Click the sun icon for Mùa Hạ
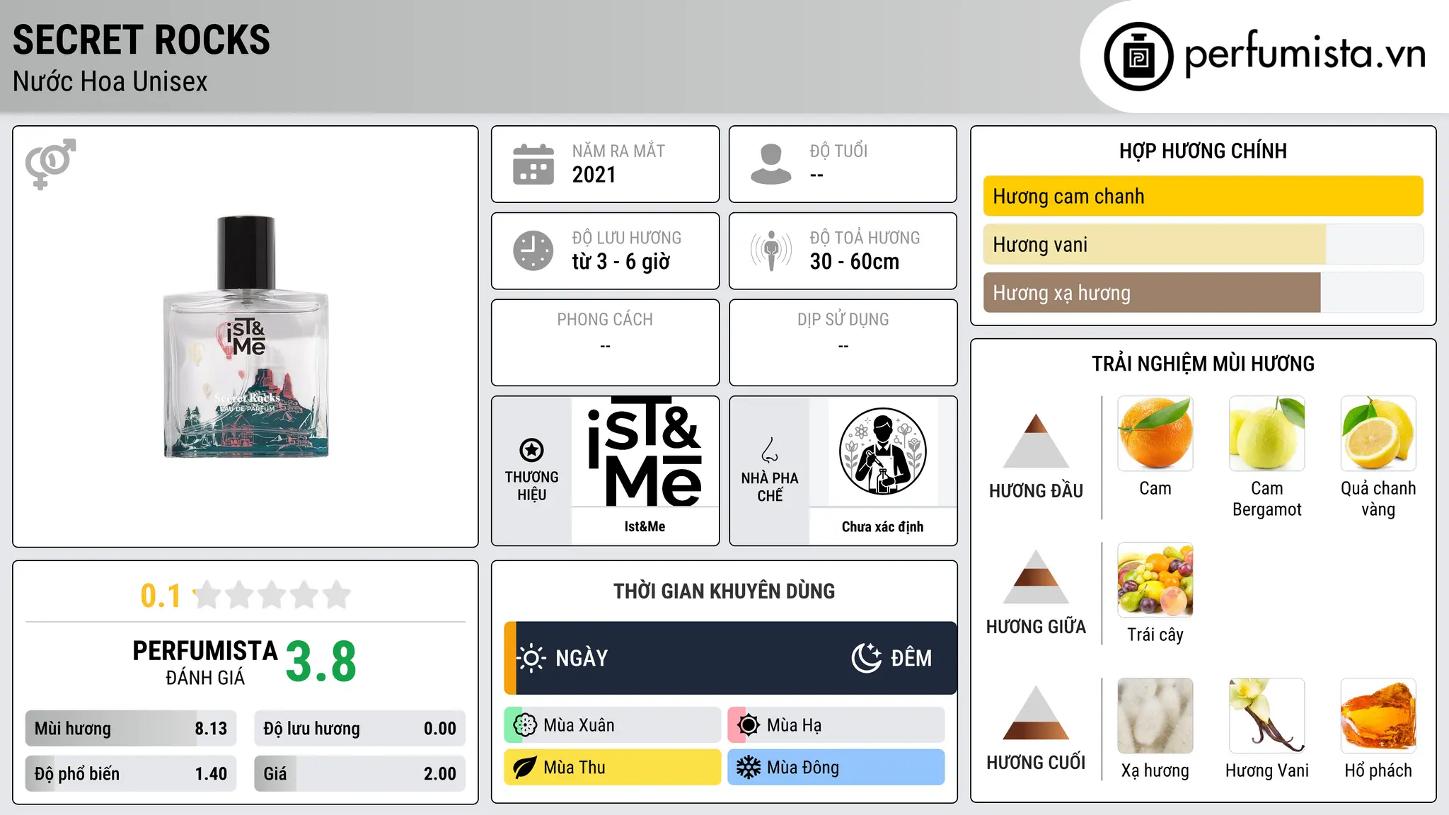This screenshot has width=1449, height=815. pyautogui.click(x=749, y=725)
